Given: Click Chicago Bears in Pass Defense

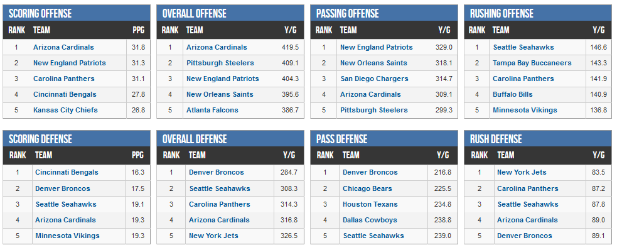Looking at the screenshot, I should [367, 188].
